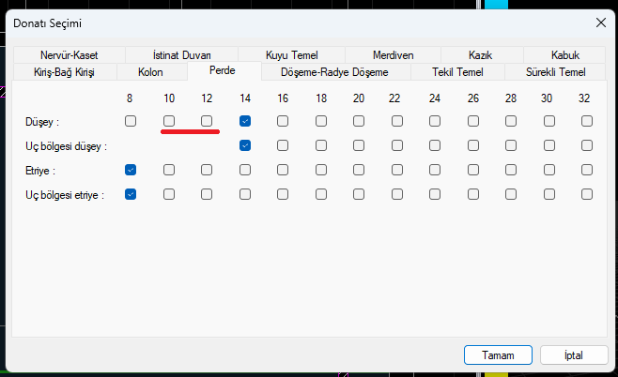Check Uç bölgesi etriye 12 checkbox
Image resolution: width=618 pixels, height=377 pixels.
207,194
